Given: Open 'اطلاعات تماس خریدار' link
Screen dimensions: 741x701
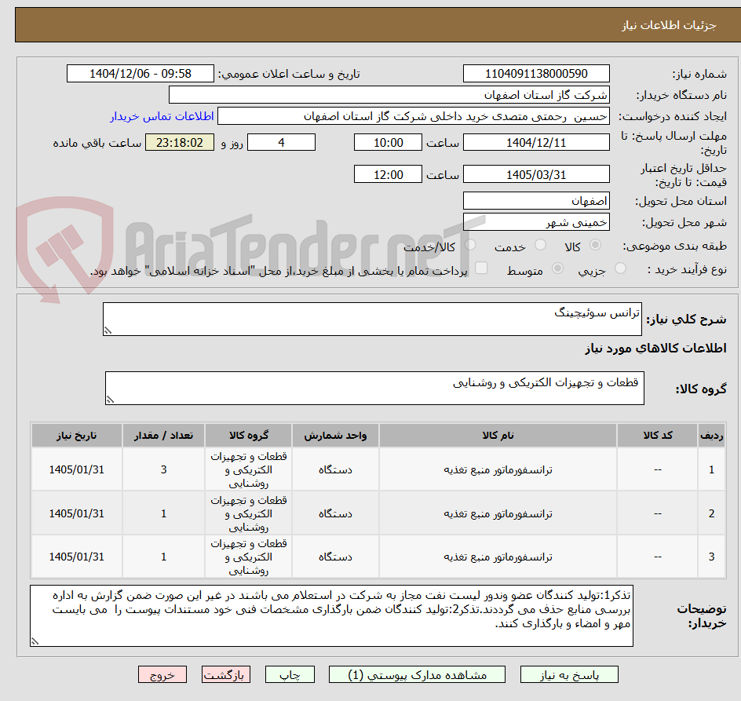Looking at the screenshot, I should point(162,116).
